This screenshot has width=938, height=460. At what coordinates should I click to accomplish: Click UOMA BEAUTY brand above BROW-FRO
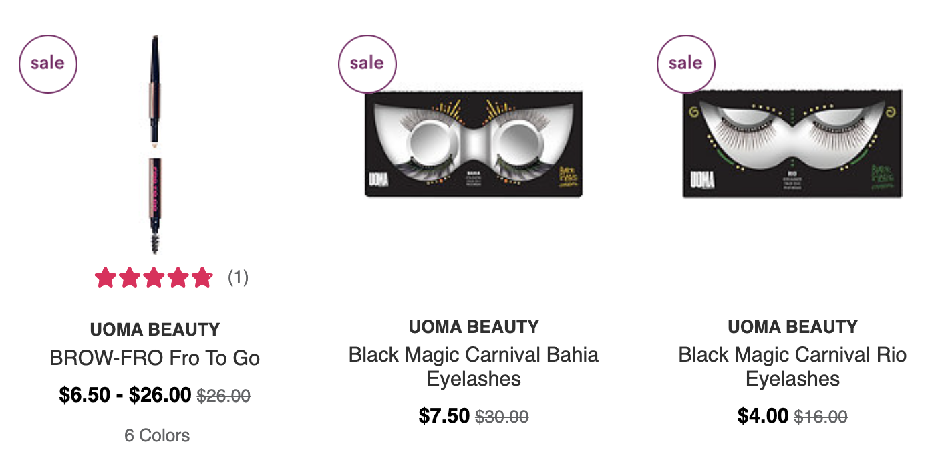click(x=155, y=330)
